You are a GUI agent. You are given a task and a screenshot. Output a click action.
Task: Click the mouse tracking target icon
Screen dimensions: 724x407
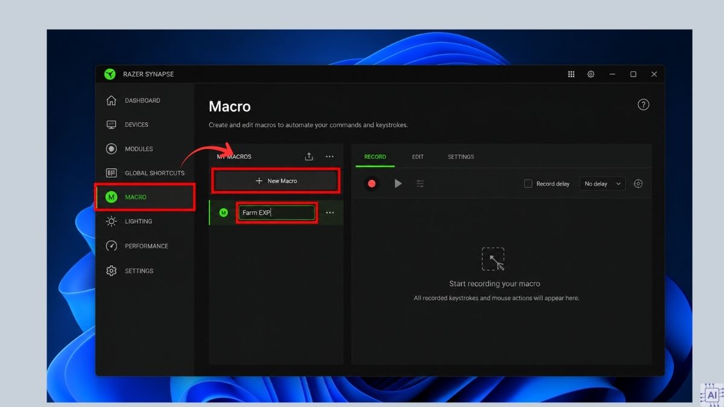tap(638, 183)
